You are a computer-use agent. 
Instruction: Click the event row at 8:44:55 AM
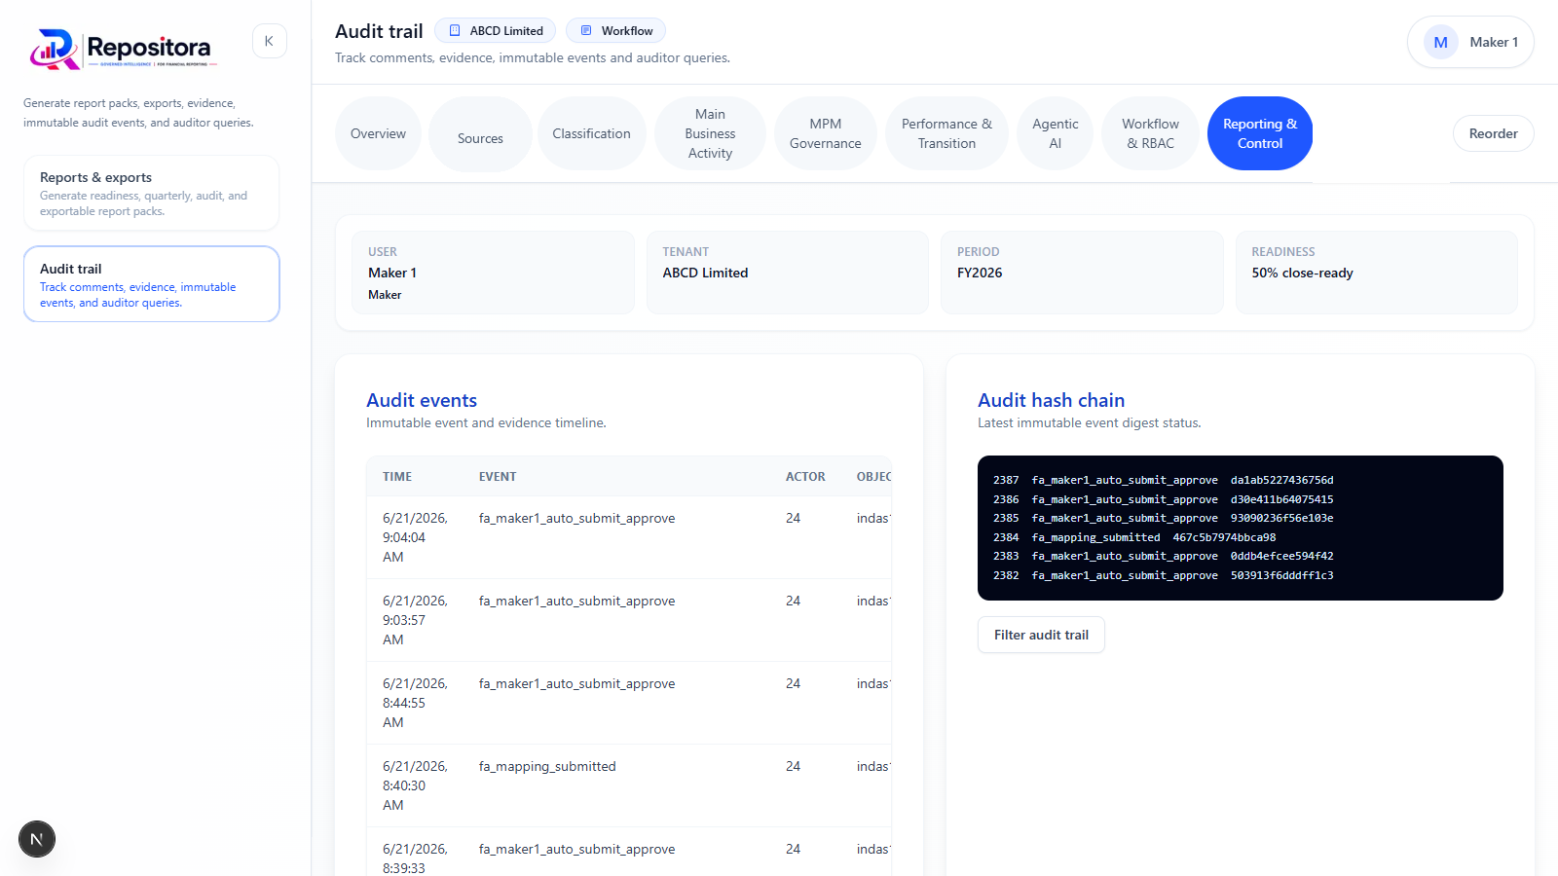pos(629,703)
